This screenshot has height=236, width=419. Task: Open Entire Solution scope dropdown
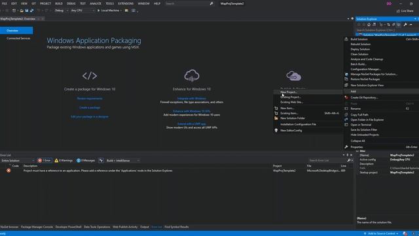[18, 161]
